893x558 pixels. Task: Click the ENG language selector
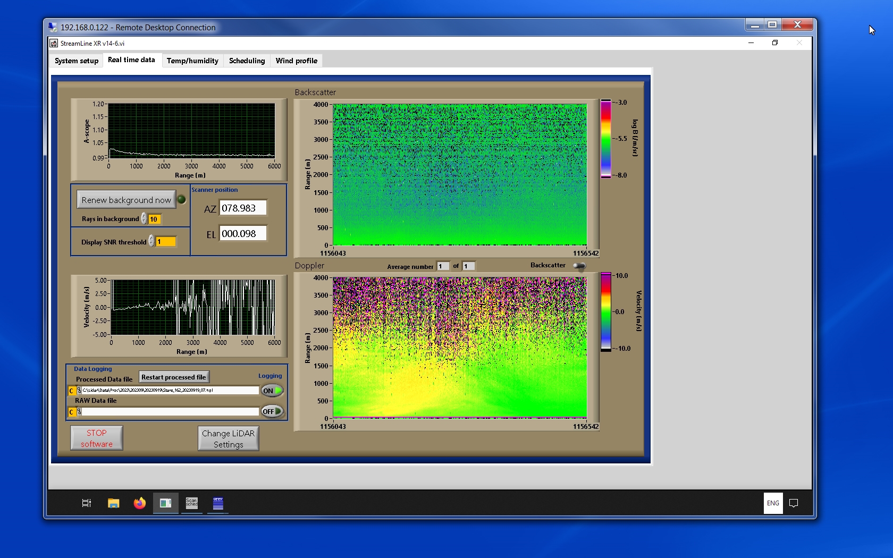tap(773, 503)
